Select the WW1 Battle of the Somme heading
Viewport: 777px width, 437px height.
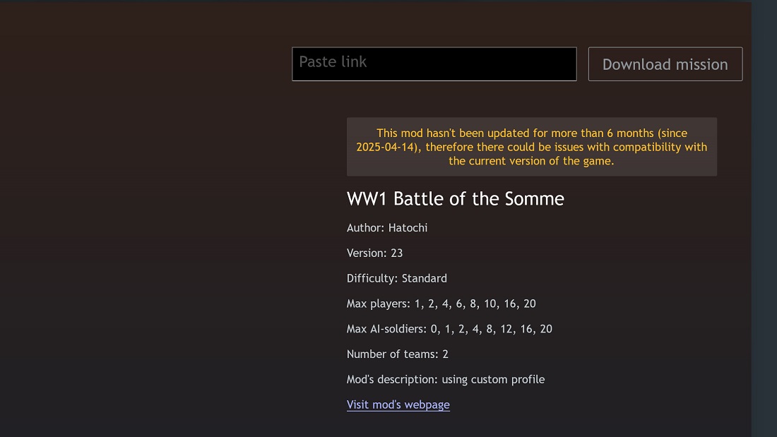[x=455, y=199]
